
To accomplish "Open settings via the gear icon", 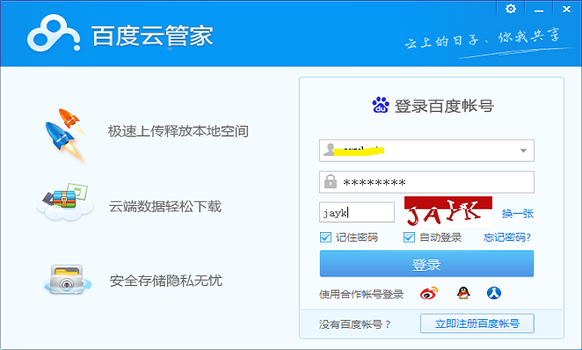I will pos(511,9).
